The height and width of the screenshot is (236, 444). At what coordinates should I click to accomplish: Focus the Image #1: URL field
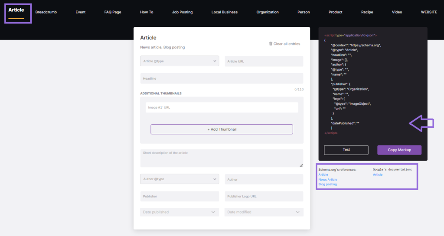pos(222,107)
